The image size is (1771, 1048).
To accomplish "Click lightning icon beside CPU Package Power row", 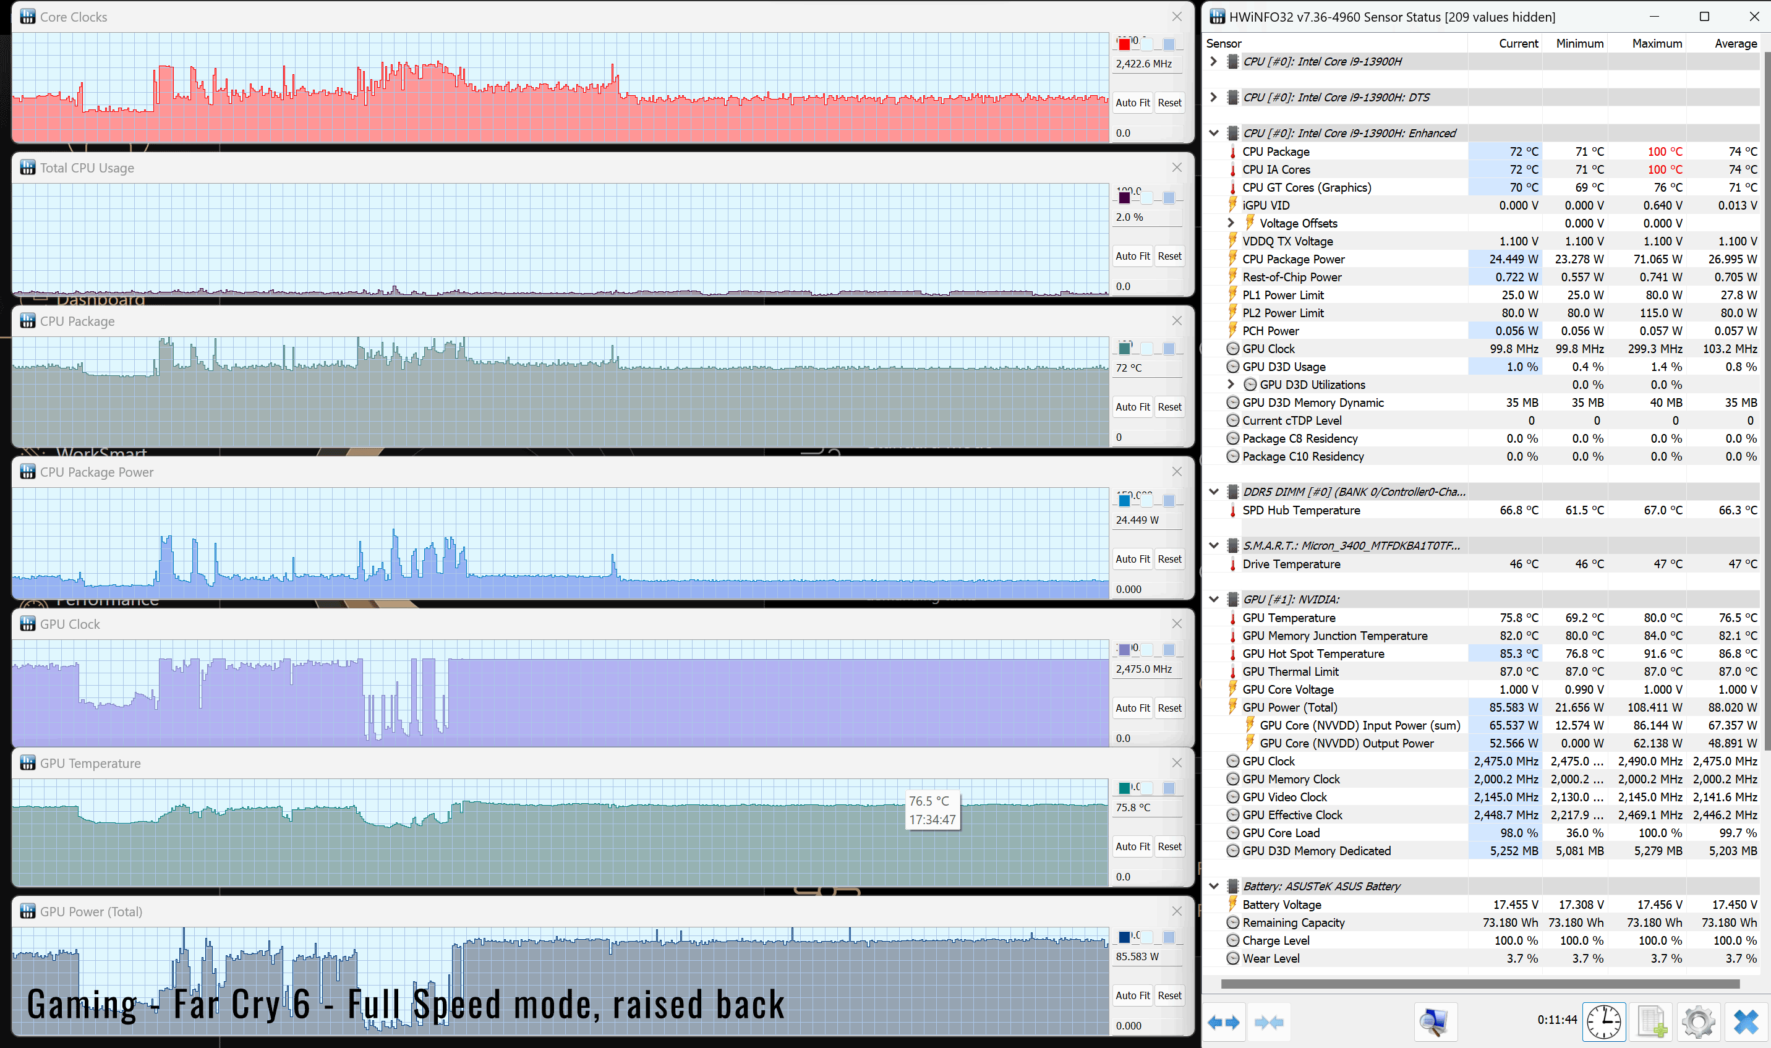I will click(1233, 258).
